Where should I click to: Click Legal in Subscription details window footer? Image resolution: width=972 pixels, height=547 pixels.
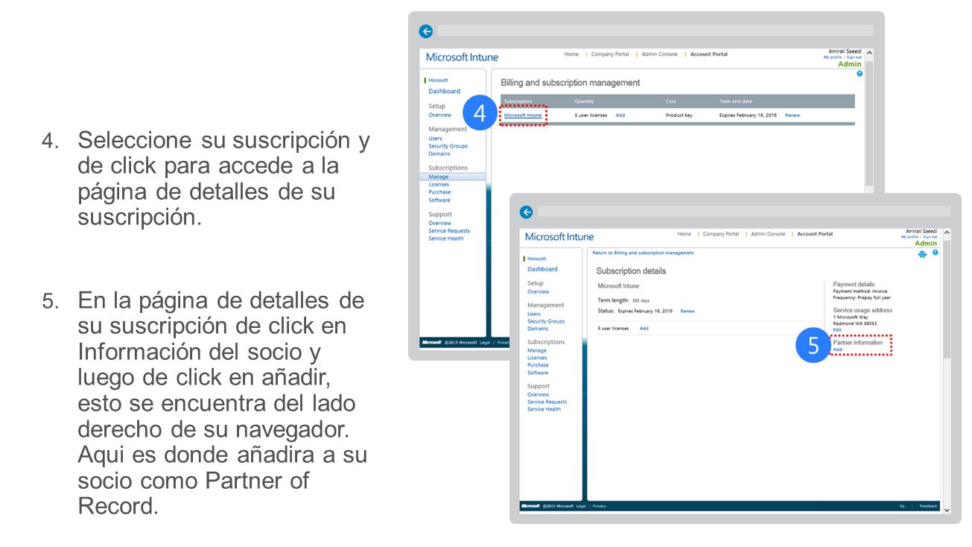coord(581,506)
